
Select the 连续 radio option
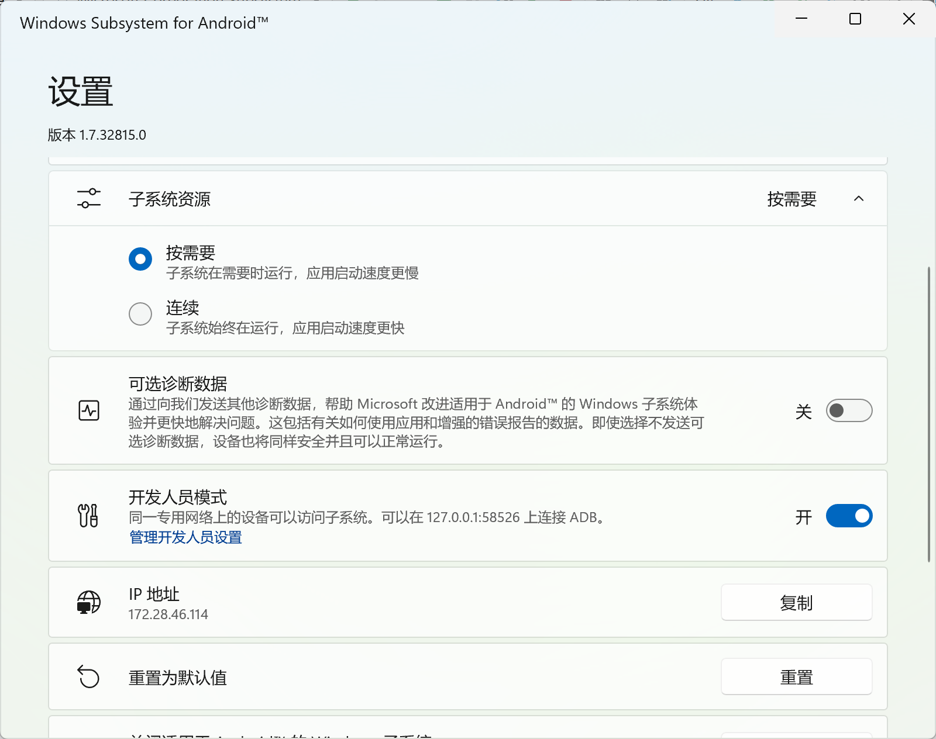[140, 314]
